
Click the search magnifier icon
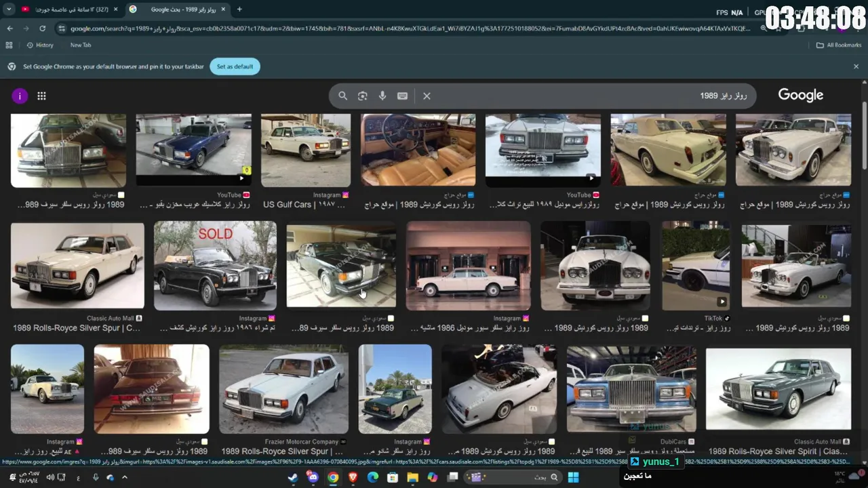[x=342, y=96]
